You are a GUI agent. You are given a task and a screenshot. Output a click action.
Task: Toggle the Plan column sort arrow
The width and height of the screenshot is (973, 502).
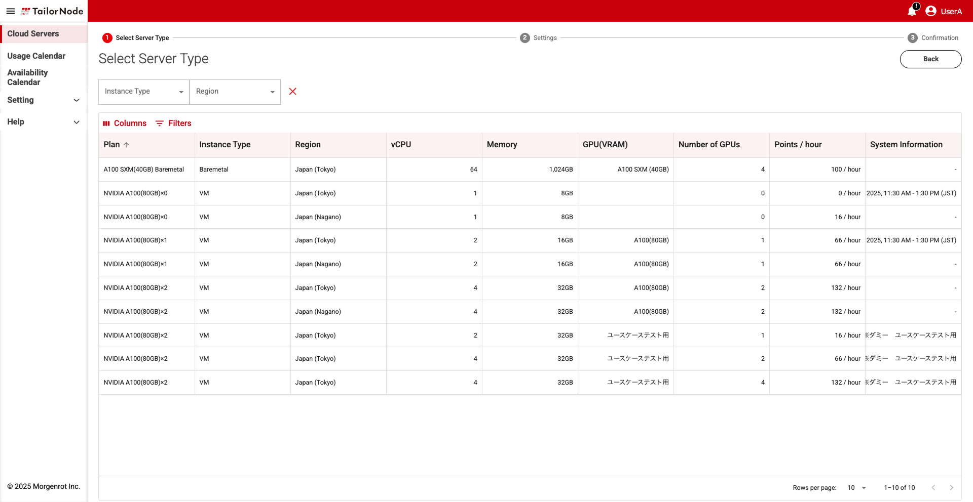[127, 145]
